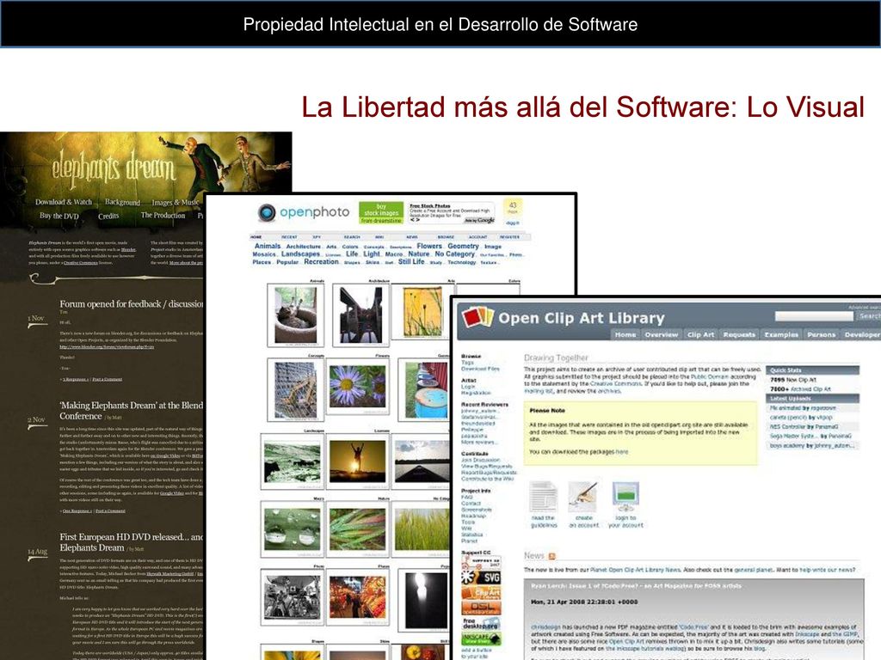The width and height of the screenshot is (881, 660).
Task: Open the water droplets Macro thumbnail
Action: [x=293, y=529]
